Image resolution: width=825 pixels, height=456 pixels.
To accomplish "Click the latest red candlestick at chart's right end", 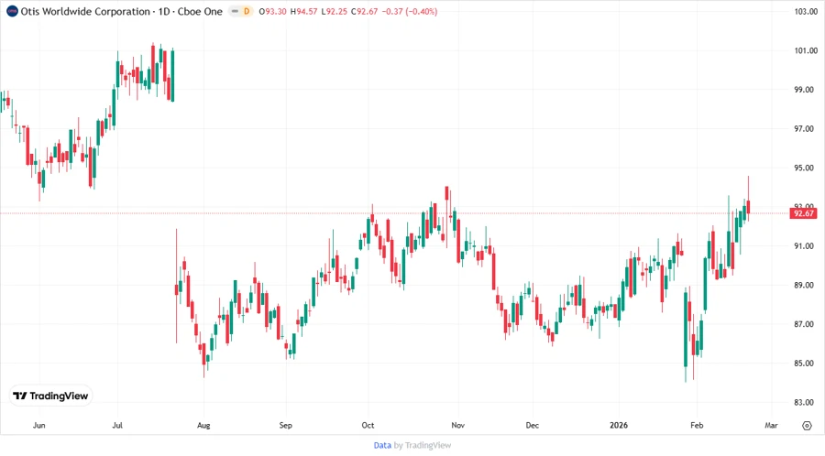I will [748, 206].
